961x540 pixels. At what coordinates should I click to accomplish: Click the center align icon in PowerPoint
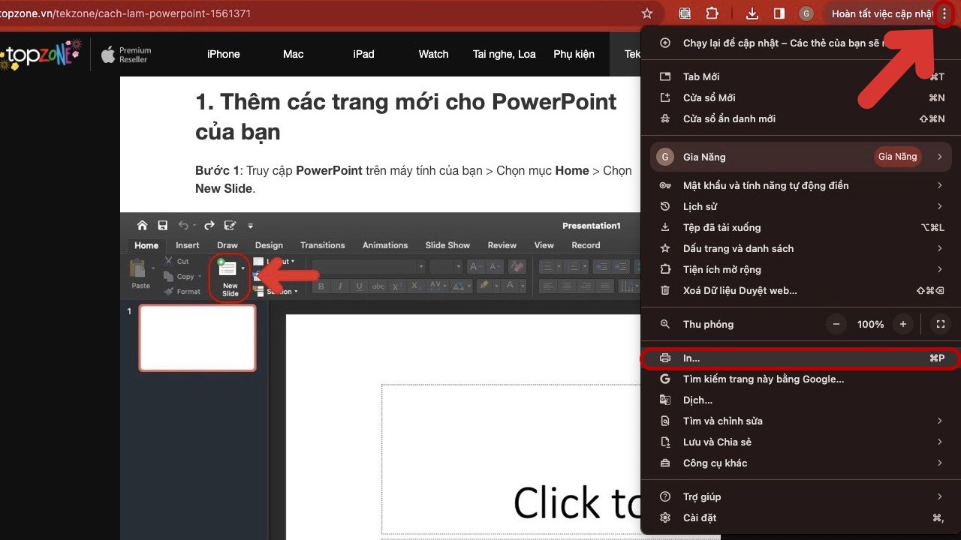567,286
